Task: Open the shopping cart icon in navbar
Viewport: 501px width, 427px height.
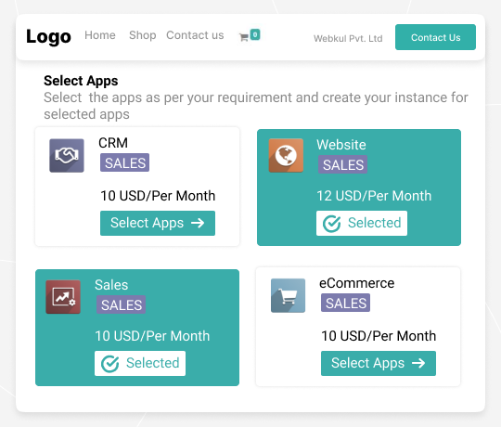Action: pyautogui.click(x=244, y=37)
